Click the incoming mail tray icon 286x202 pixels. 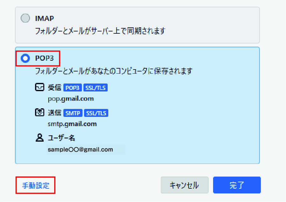[x=39, y=88]
